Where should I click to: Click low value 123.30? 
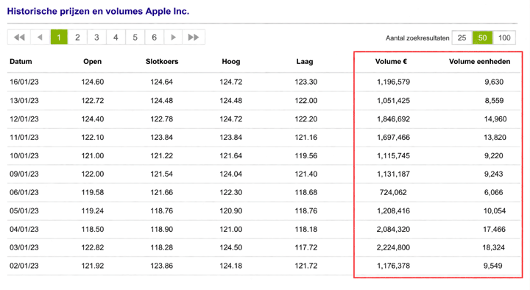[306, 82]
